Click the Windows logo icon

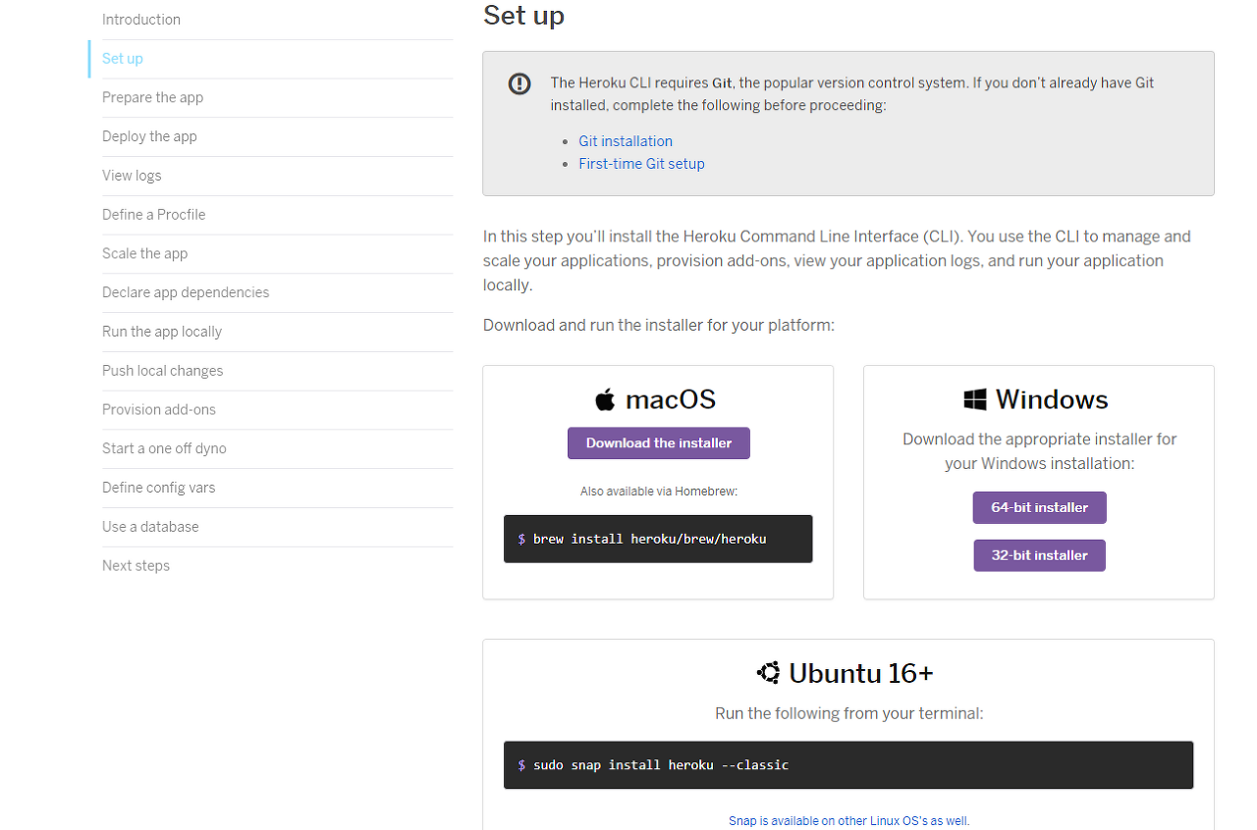coord(975,399)
